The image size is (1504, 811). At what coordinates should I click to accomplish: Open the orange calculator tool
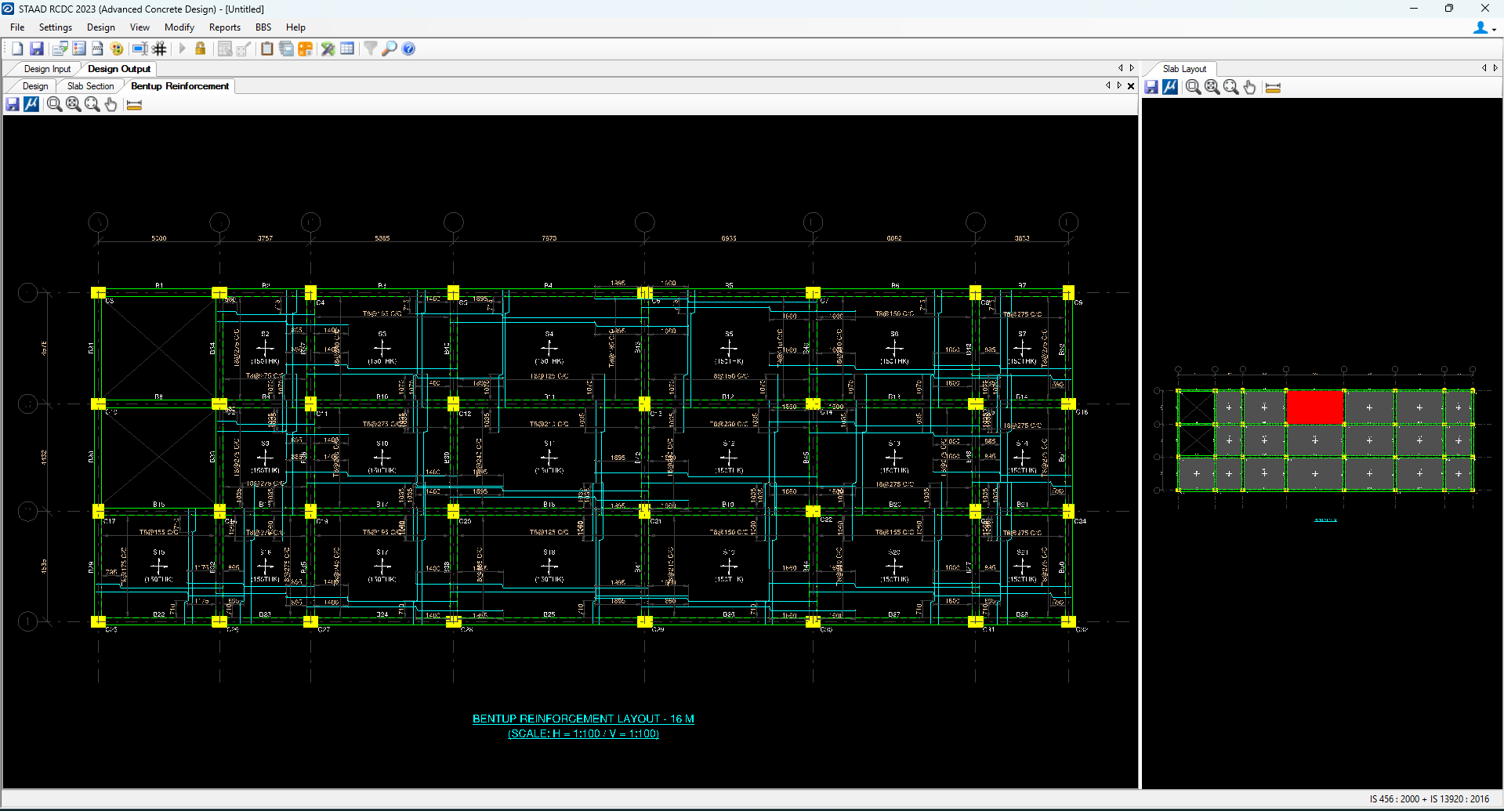[305, 49]
